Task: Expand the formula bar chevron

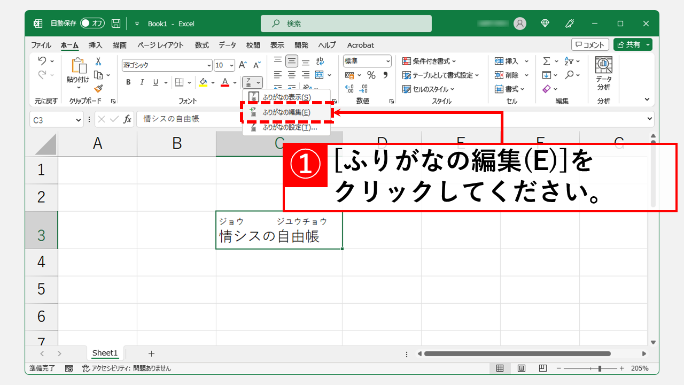Action: pos(650,119)
